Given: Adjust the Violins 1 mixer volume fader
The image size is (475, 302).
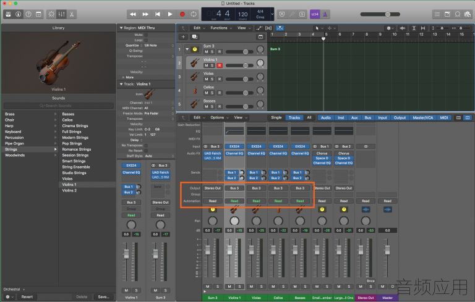Looking at the screenshot, I should 229,250.
